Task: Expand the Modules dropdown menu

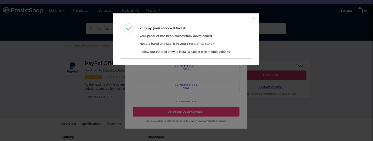Action: coord(57,11)
